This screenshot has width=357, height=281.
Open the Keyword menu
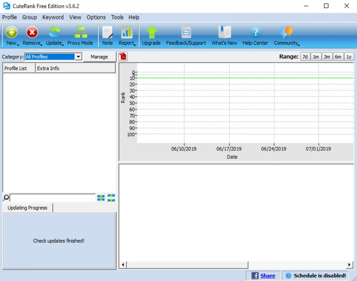click(x=53, y=17)
